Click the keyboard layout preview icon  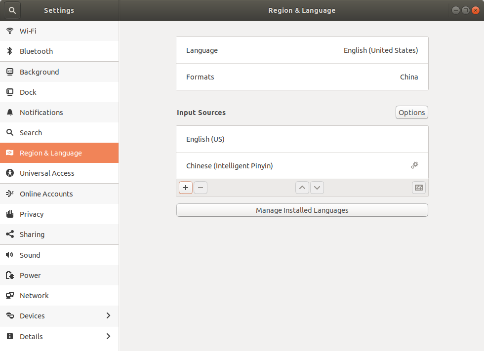pos(418,188)
